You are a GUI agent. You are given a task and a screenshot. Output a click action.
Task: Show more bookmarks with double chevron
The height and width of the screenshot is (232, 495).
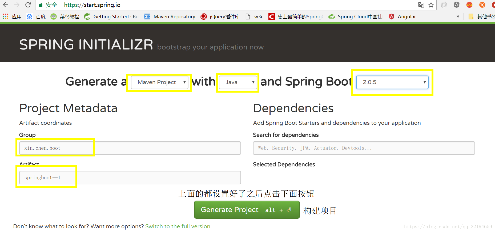458,16
